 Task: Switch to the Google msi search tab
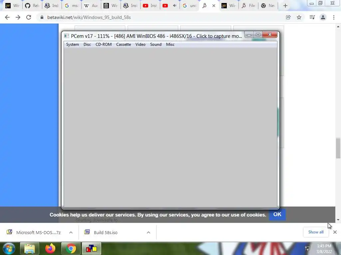point(72,6)
